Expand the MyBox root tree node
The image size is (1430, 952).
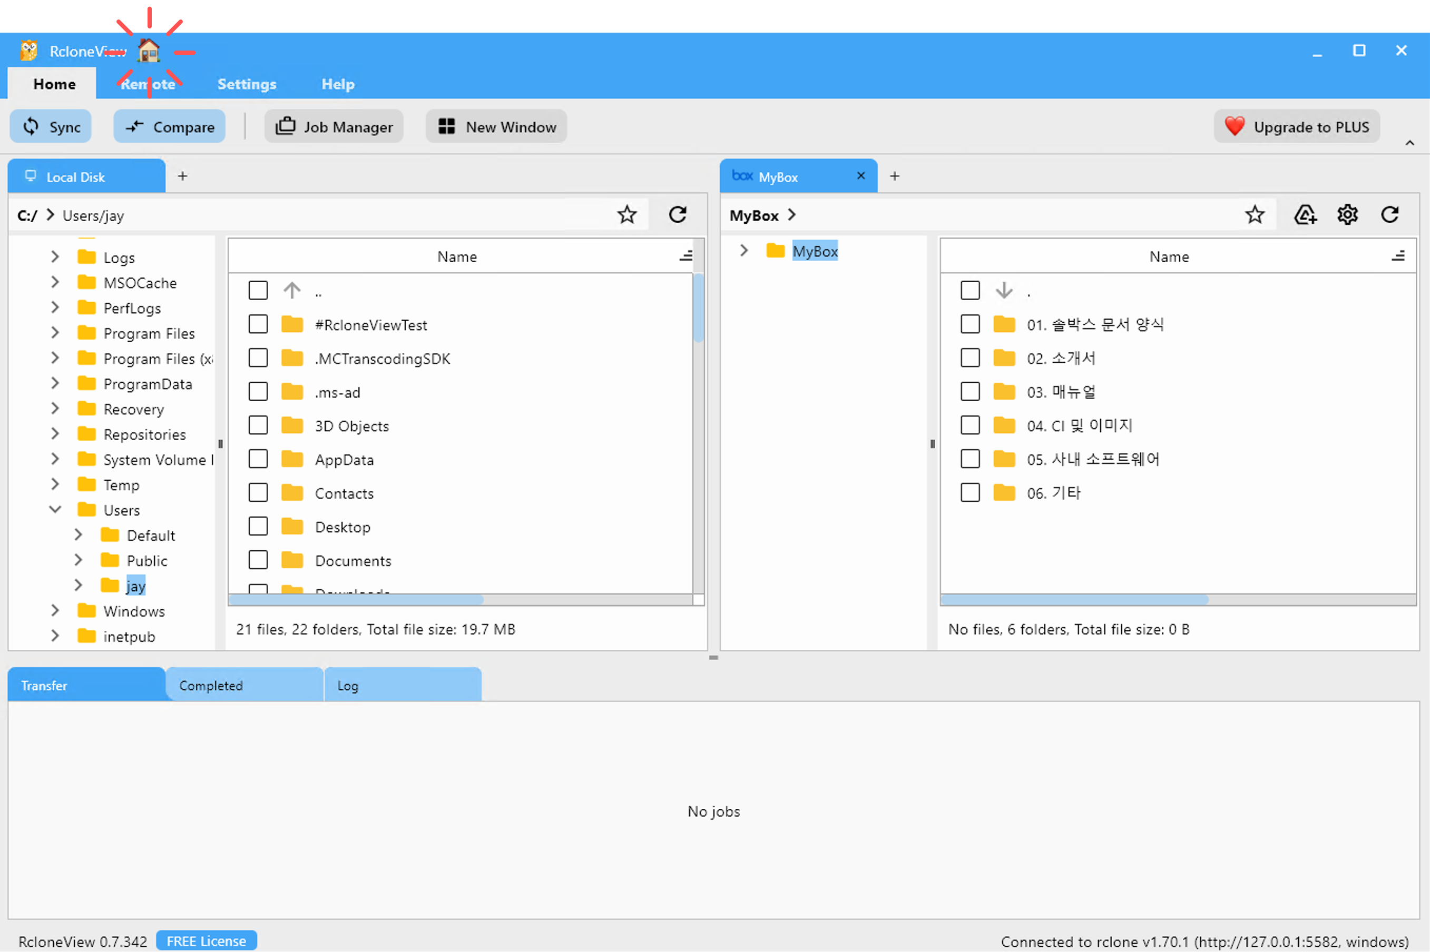pyautogui.click(x=743, y=250)
